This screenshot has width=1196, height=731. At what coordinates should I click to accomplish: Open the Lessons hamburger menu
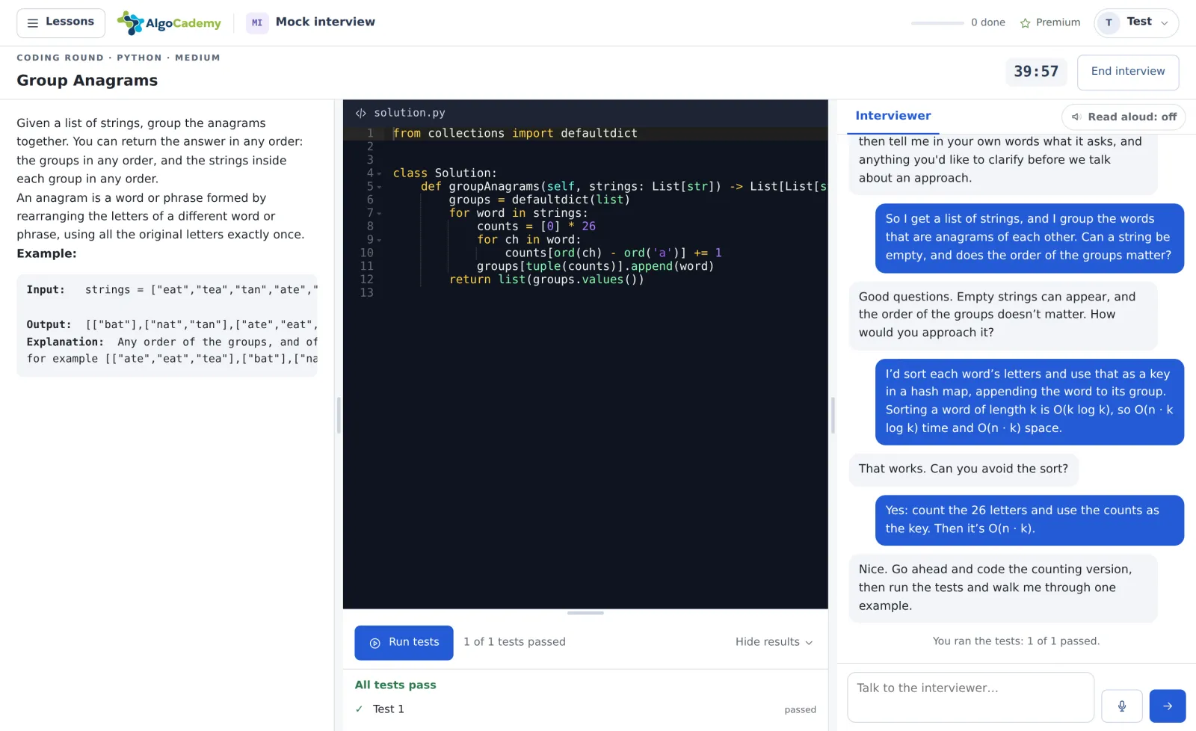point(61,22)
